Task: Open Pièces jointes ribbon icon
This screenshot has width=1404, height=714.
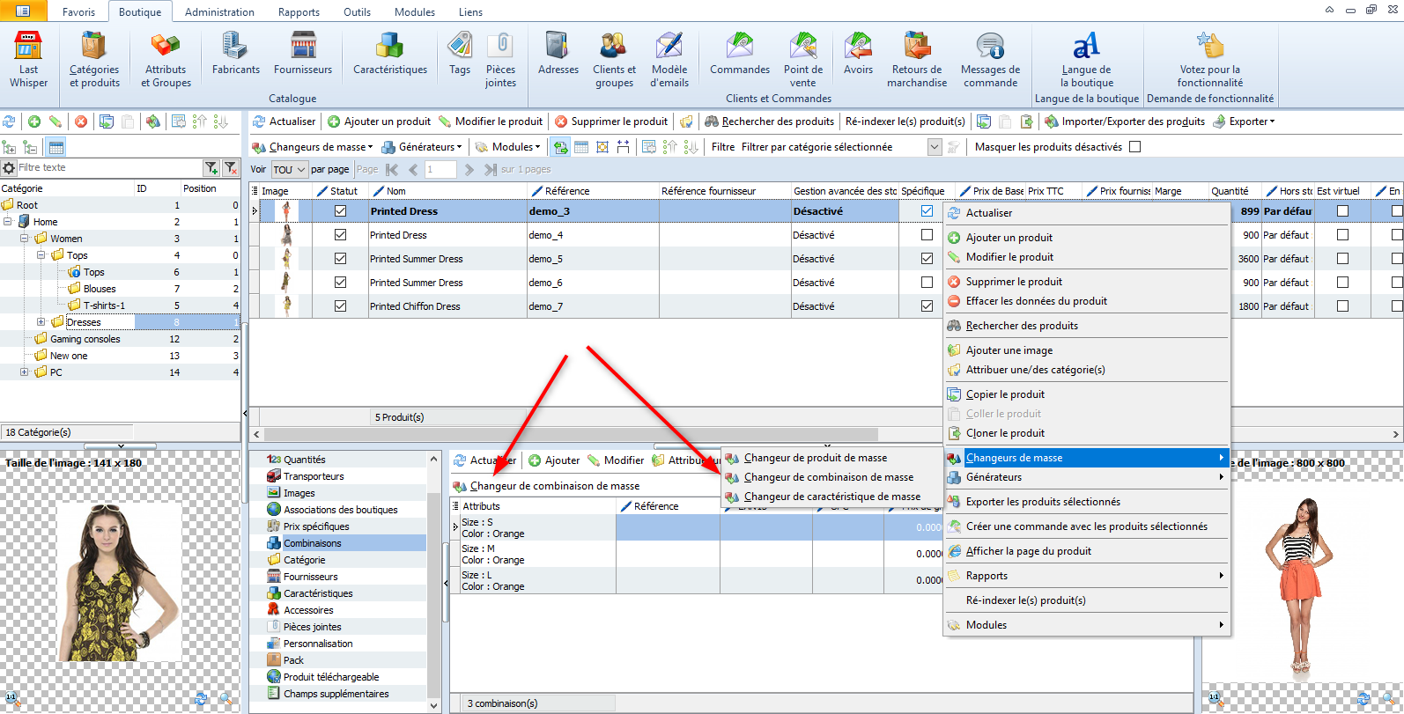Action: (500, 59)
